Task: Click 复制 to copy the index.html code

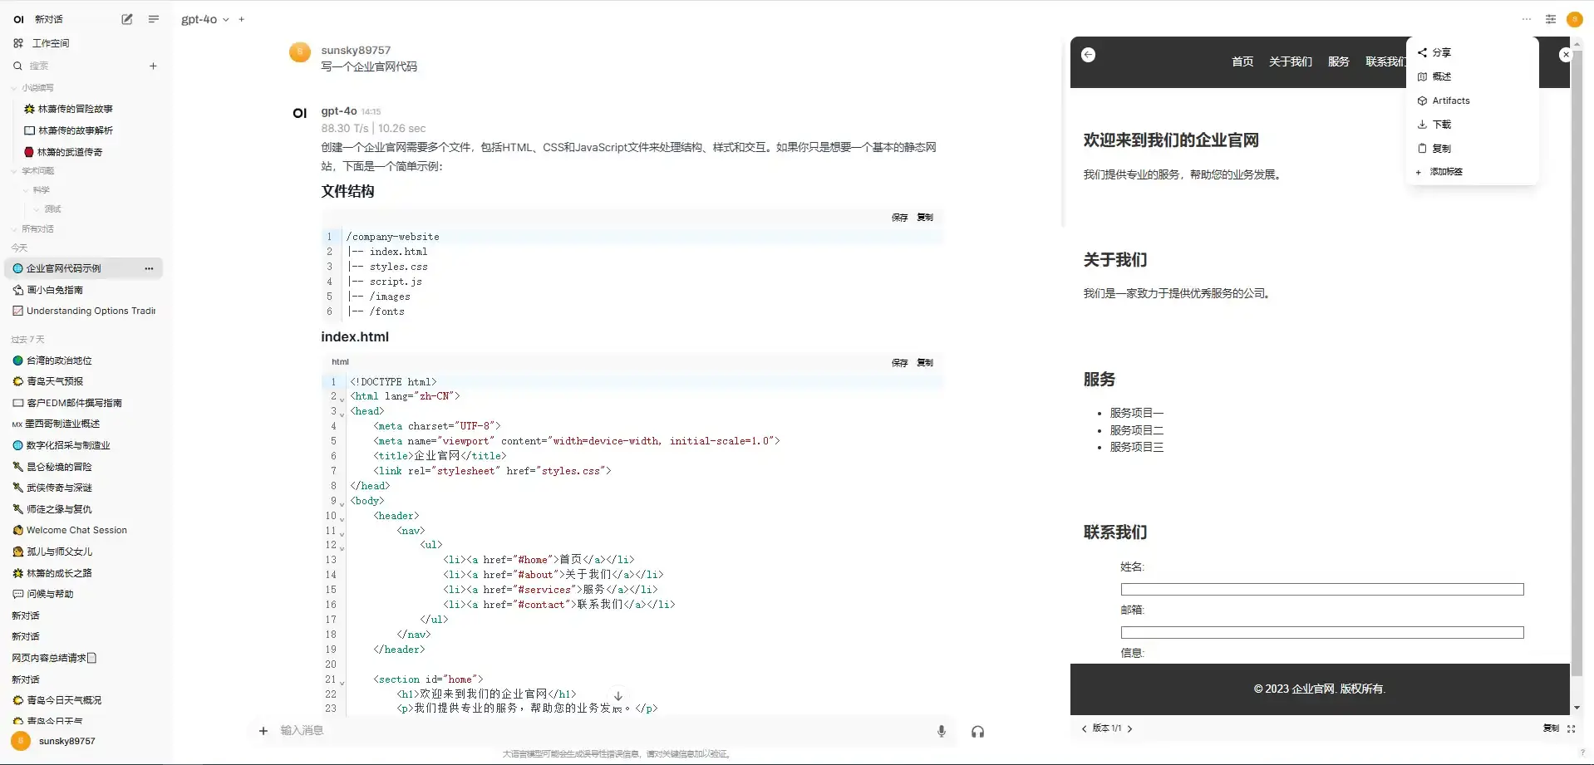Action: 924,362
